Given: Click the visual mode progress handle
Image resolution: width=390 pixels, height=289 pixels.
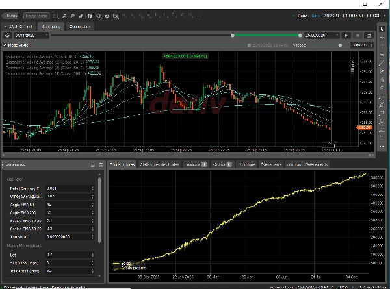Looking at the screenshot, I should coord(249,45).
